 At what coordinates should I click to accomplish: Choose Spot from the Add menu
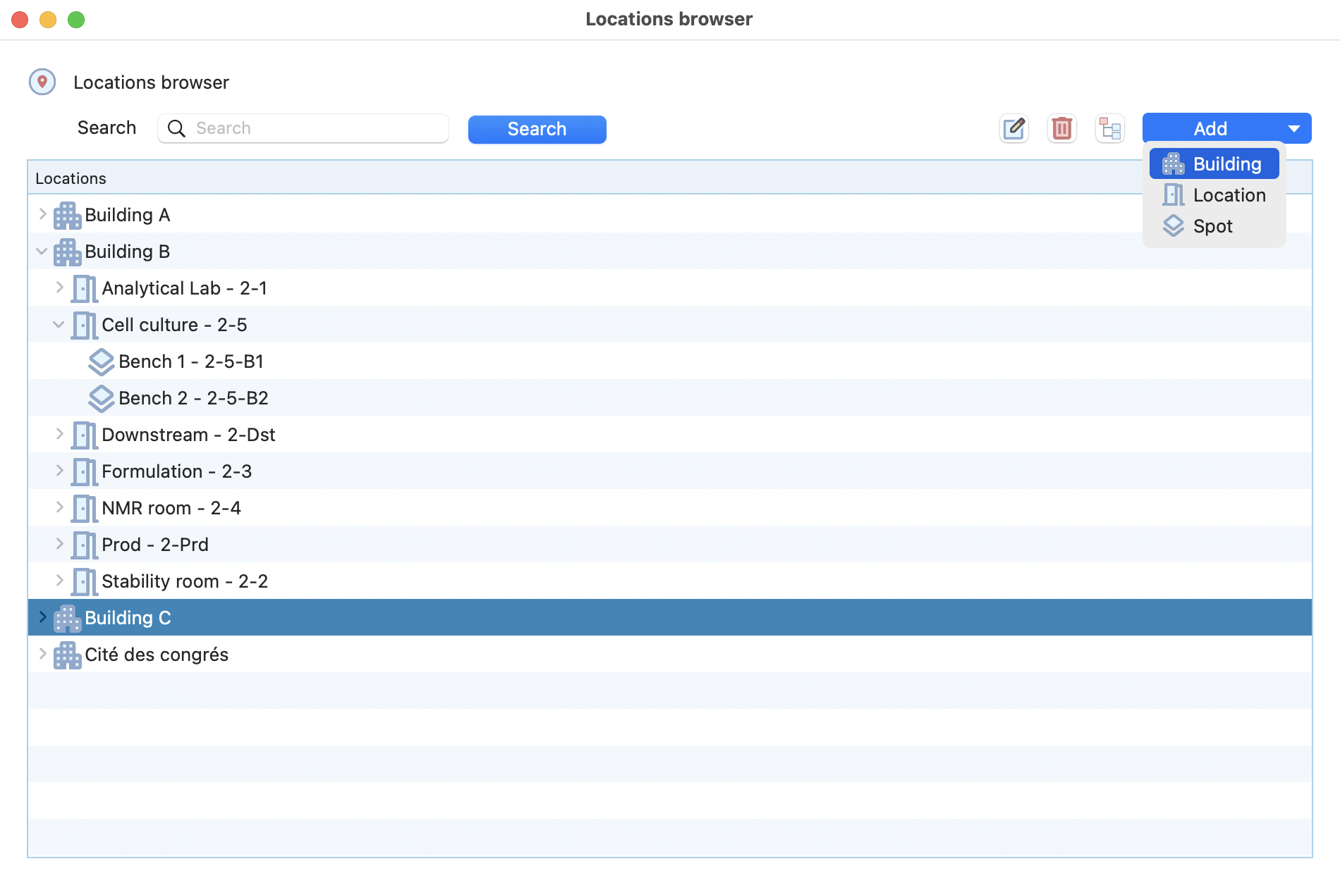tap(1214, 226)
